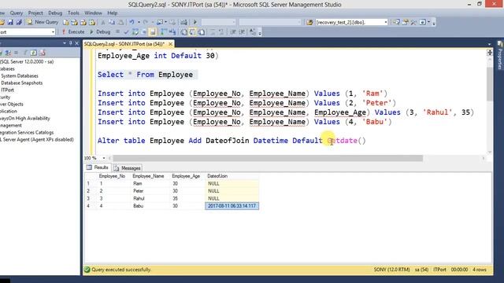Click the database query icon beside New Query

pos(66,22)
